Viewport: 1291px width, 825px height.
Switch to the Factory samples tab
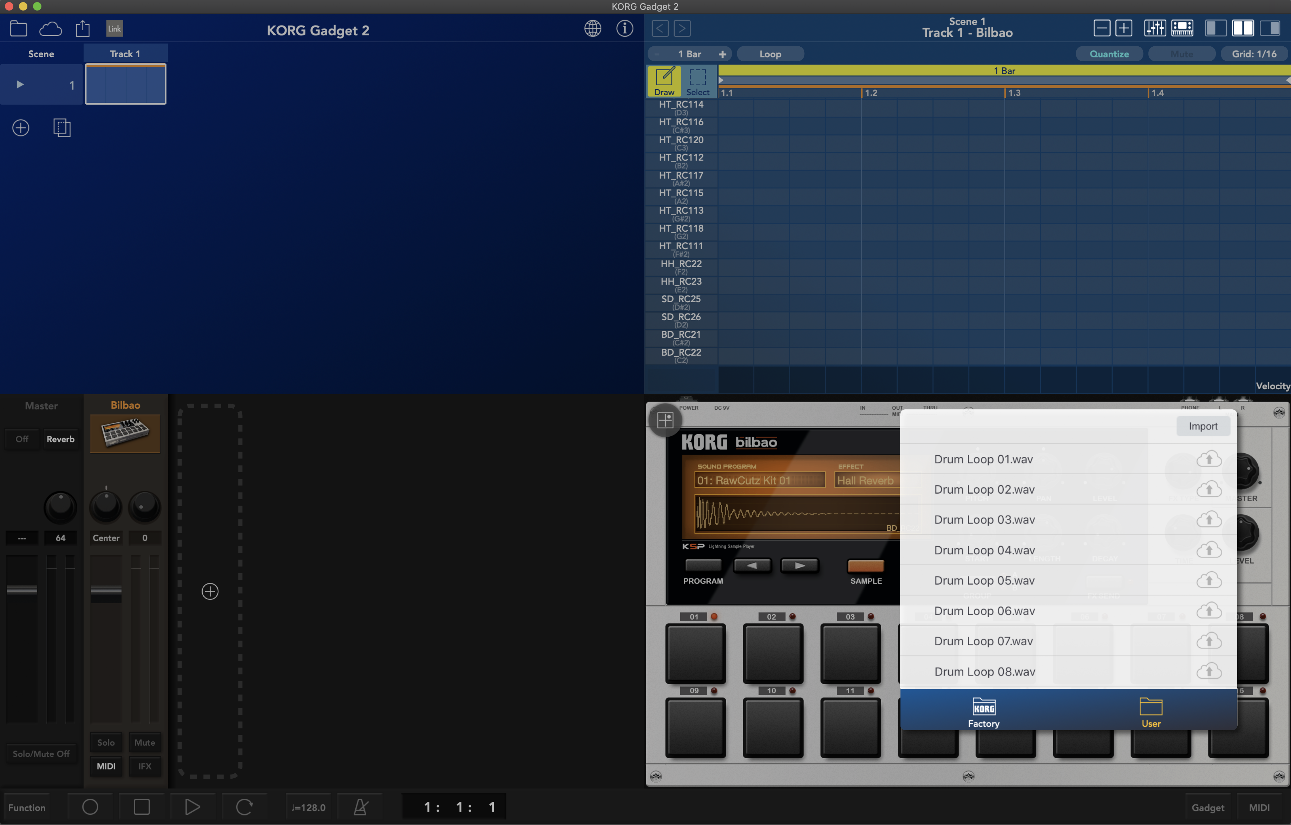tap(983, 712)
